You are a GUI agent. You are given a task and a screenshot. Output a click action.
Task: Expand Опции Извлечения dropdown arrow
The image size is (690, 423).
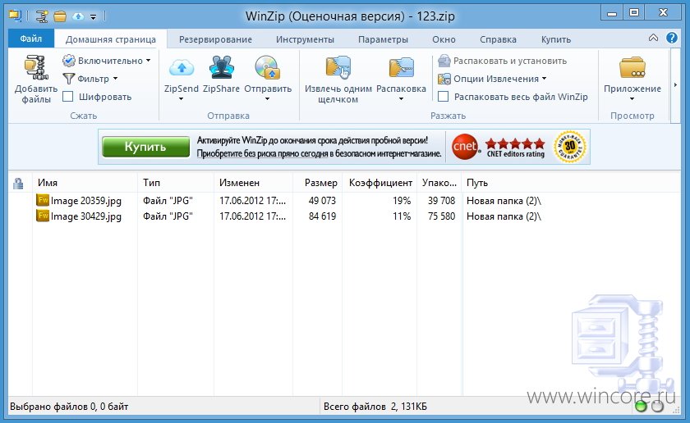click(x=545, y=79)
